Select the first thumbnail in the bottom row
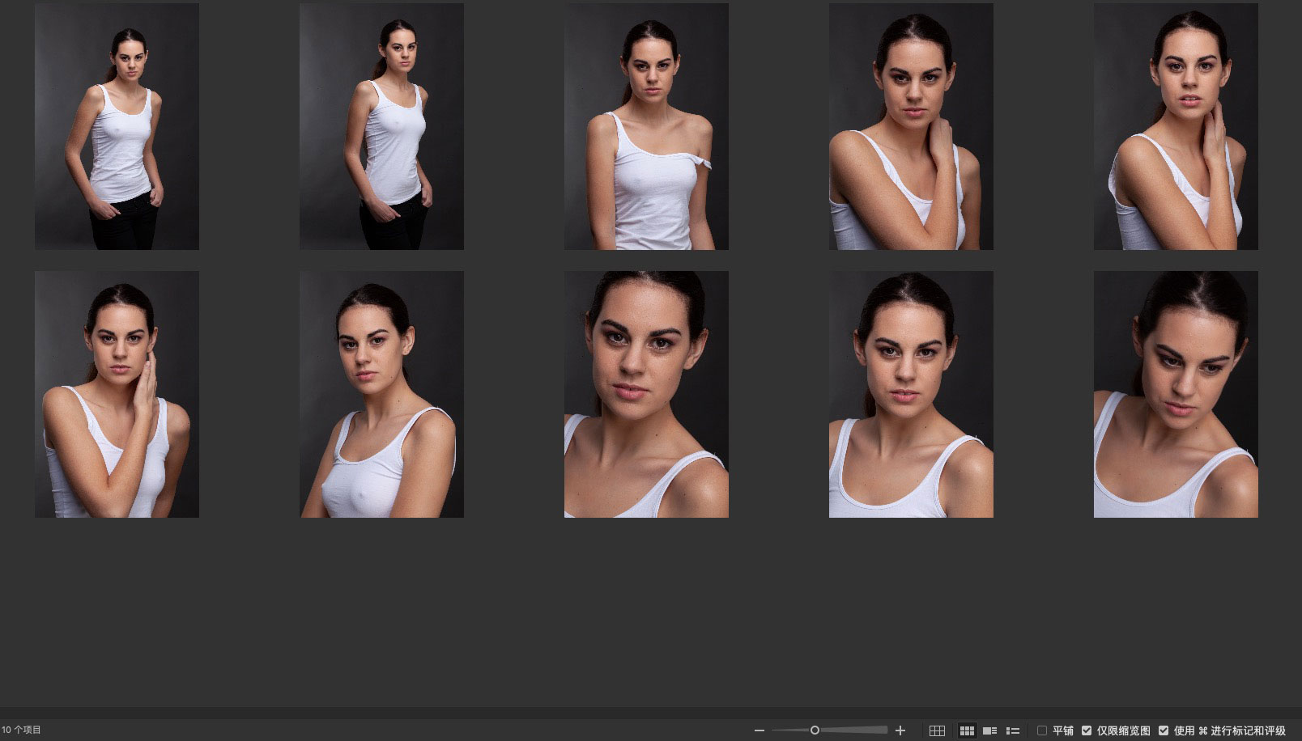Viewport: 1302px width, 741px height. point(117,394)
